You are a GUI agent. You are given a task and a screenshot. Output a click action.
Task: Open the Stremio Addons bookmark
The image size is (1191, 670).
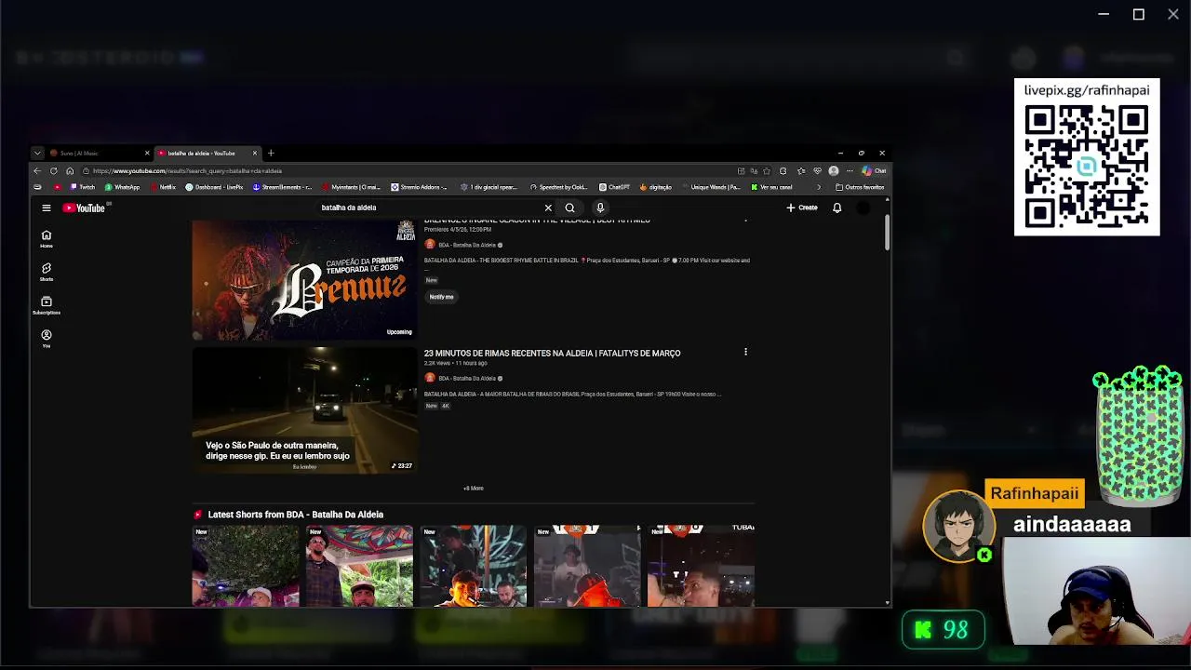[x=420, y=187]
